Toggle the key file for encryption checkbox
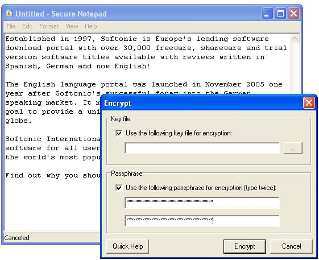The height and width of the screenshot is (260, 319). pyautogui.click(x=119, y=133)
